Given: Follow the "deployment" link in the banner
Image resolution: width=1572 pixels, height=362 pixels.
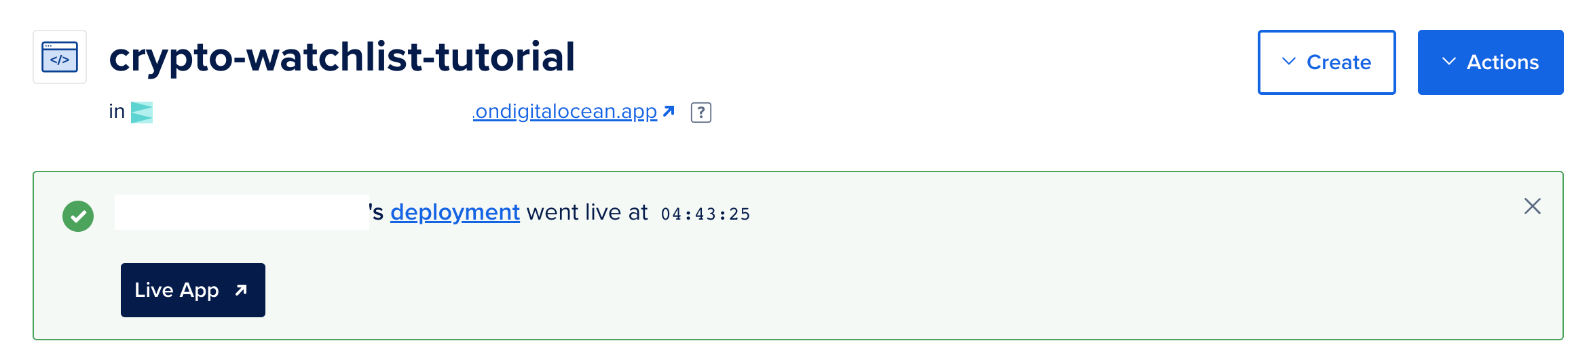Looking at the screenshot, I should pyautogui.click(x=455, y=212).
